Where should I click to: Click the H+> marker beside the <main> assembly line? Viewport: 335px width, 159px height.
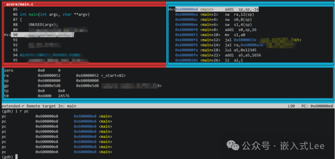172,9
